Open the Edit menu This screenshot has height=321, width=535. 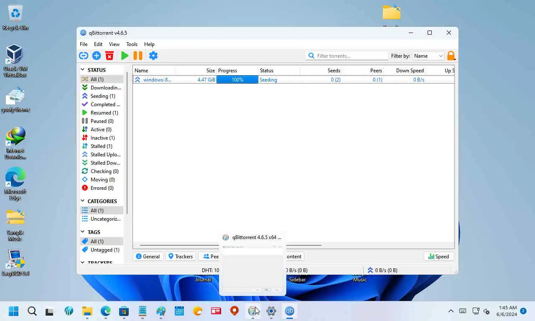[x=98, y=44]
